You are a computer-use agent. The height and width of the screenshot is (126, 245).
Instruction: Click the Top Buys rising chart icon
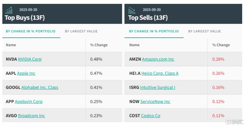[9, 10]
